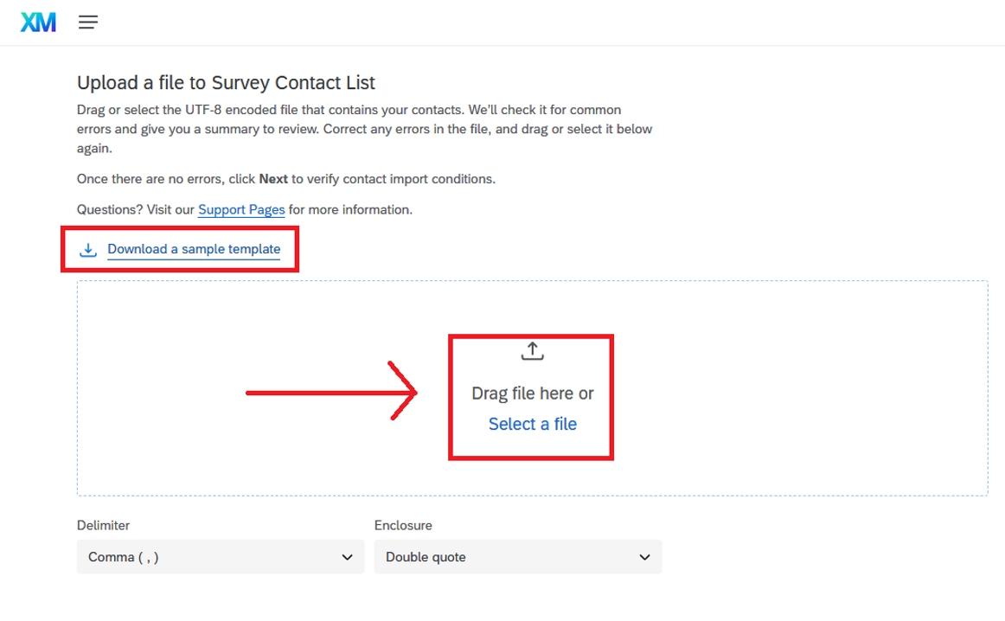
Task: Click the Delimiter field label
Action: (103, 525)
